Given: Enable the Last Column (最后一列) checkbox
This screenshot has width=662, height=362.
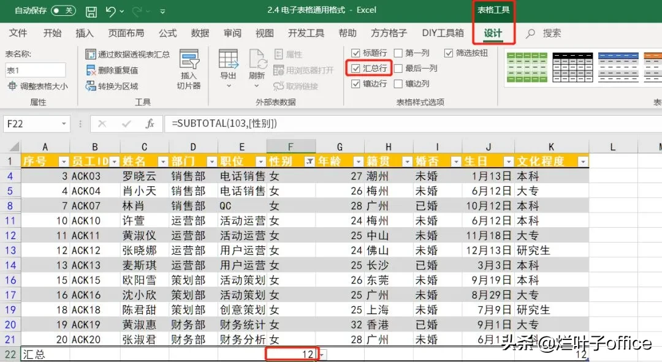Looking at the screenshot, I should point(398,69).
